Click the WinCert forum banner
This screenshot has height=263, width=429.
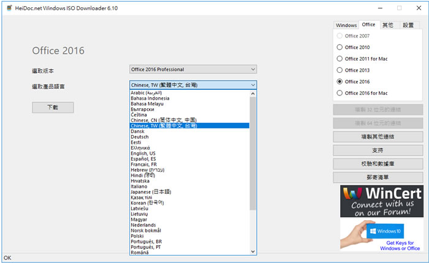point(382,201)
